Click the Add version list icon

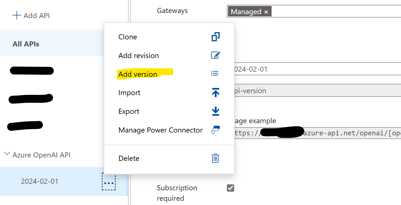(215, 74)
